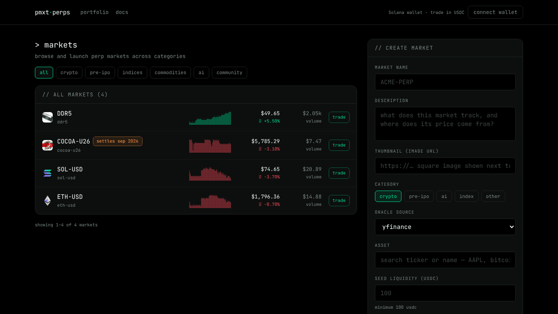Click the $49.65 price value
The image size is (558, 314).
point(270,113)
